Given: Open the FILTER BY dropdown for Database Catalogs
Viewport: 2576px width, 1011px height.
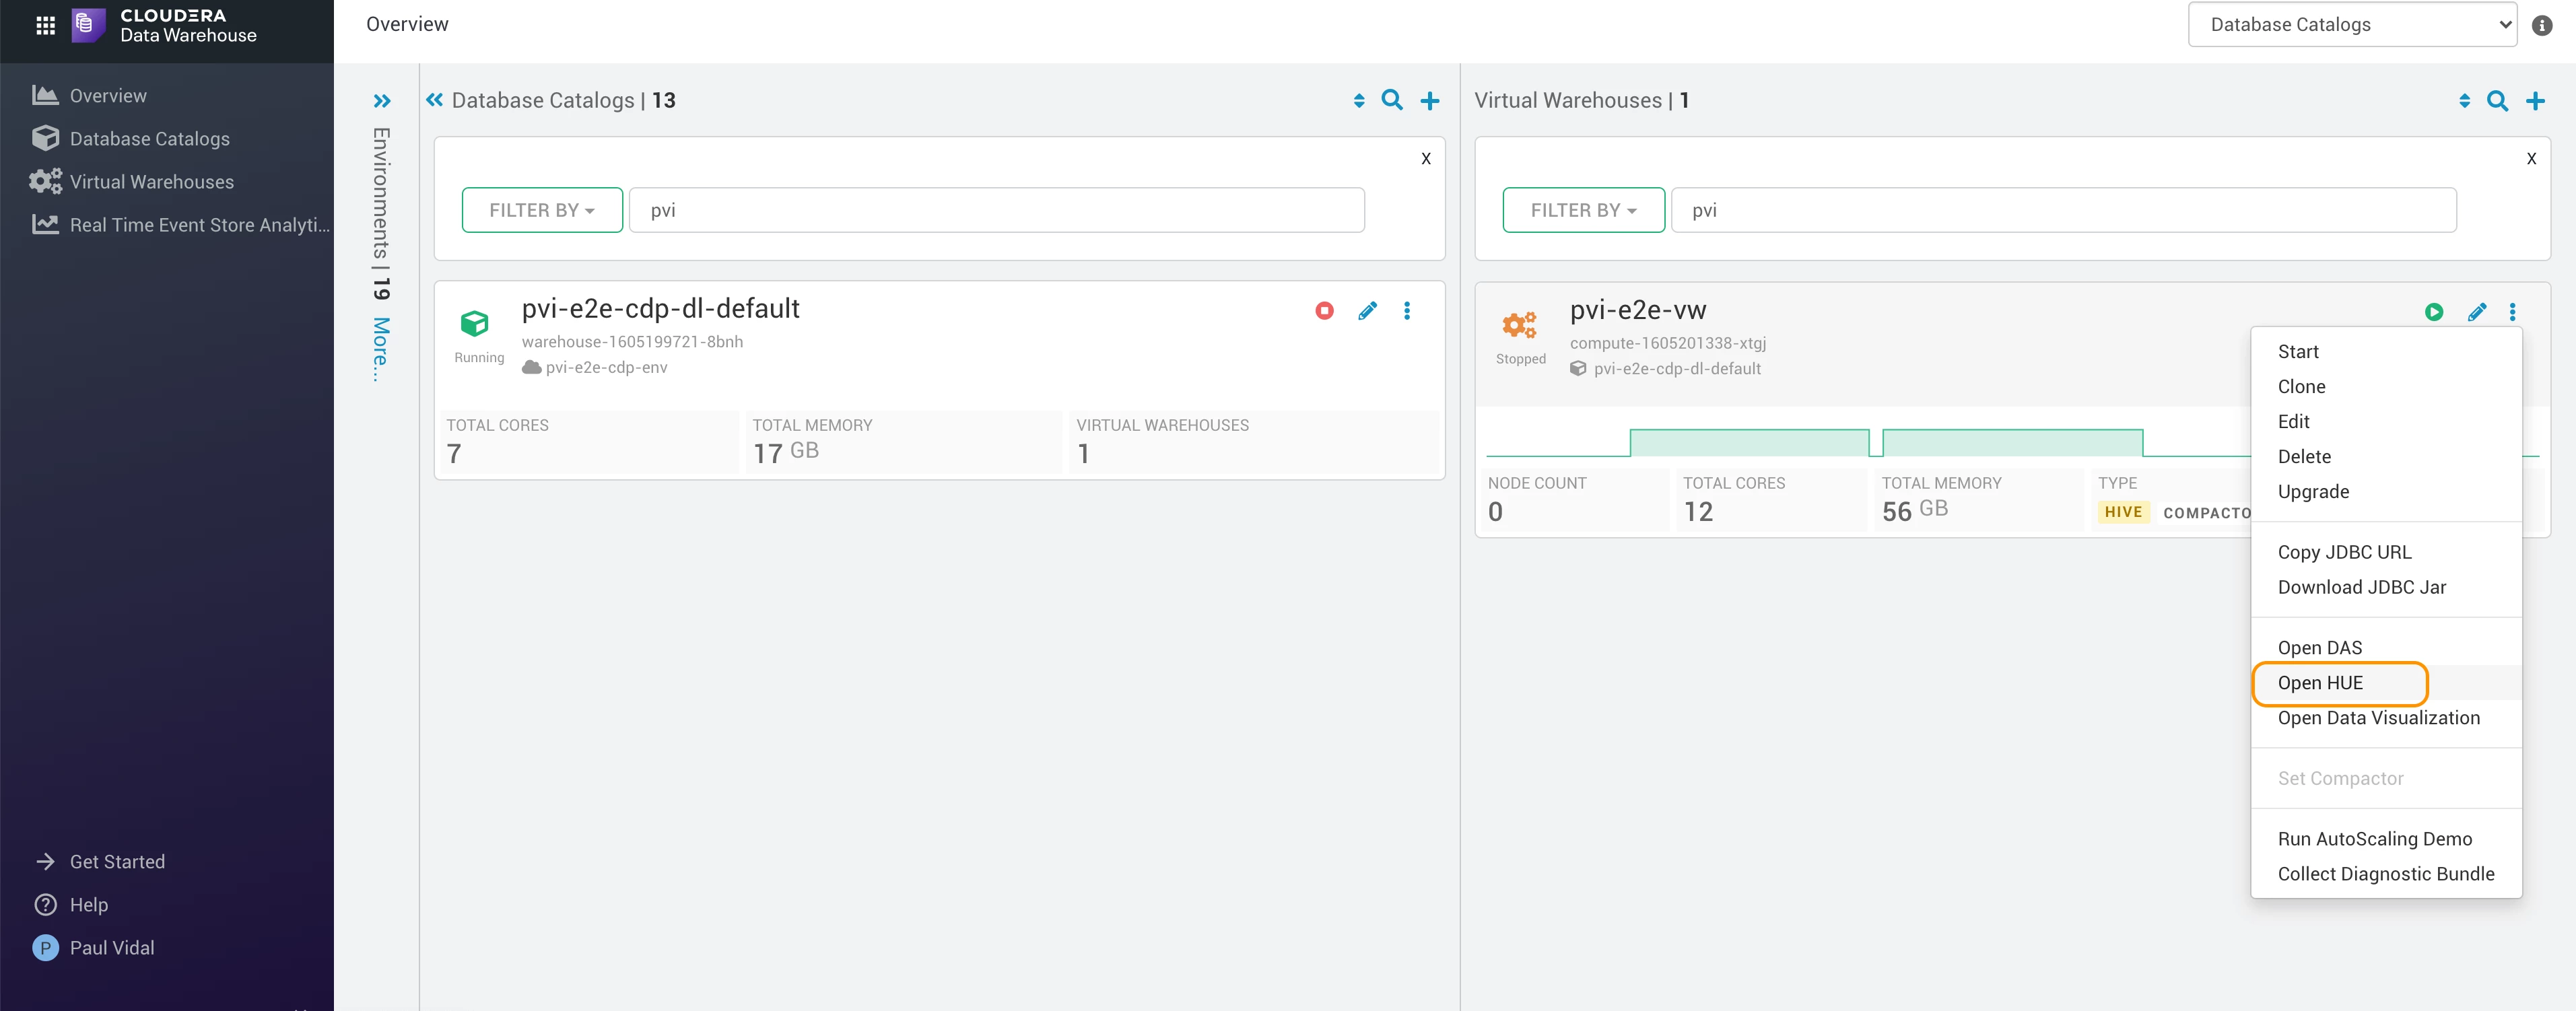Looking at the screenshot, I should [x=542, y=210].
